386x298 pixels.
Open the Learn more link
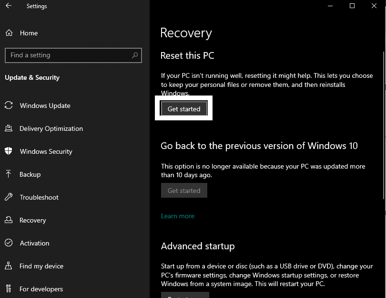click(177, 216)
